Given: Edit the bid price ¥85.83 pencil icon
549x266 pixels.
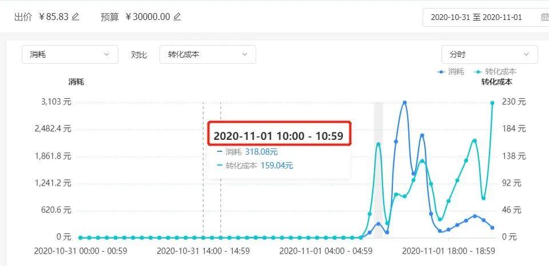Looking at the screenshot, I should (x=75, y=17).
